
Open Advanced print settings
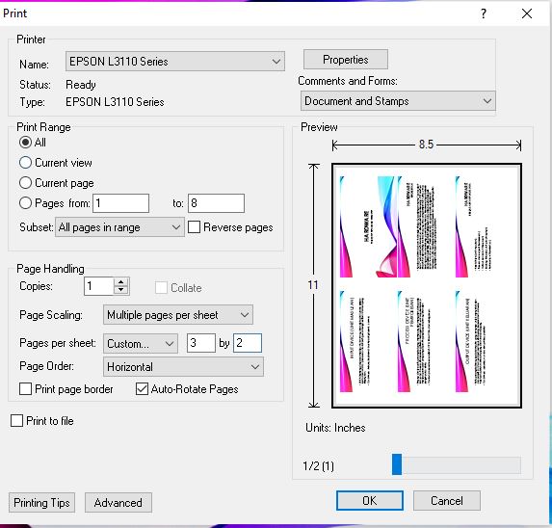tap(118, 503)
